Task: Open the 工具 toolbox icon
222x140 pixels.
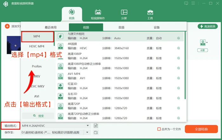Action: point(150,12)
